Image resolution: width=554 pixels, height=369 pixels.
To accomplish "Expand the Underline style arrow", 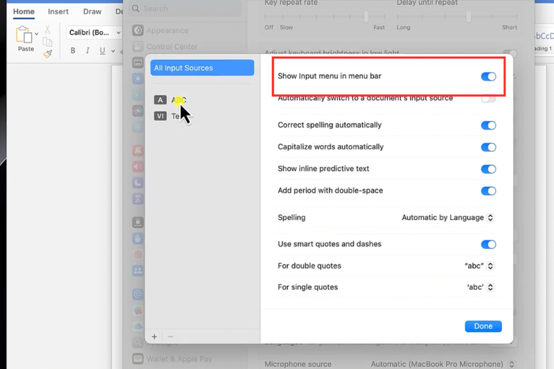I will point(113,51).
